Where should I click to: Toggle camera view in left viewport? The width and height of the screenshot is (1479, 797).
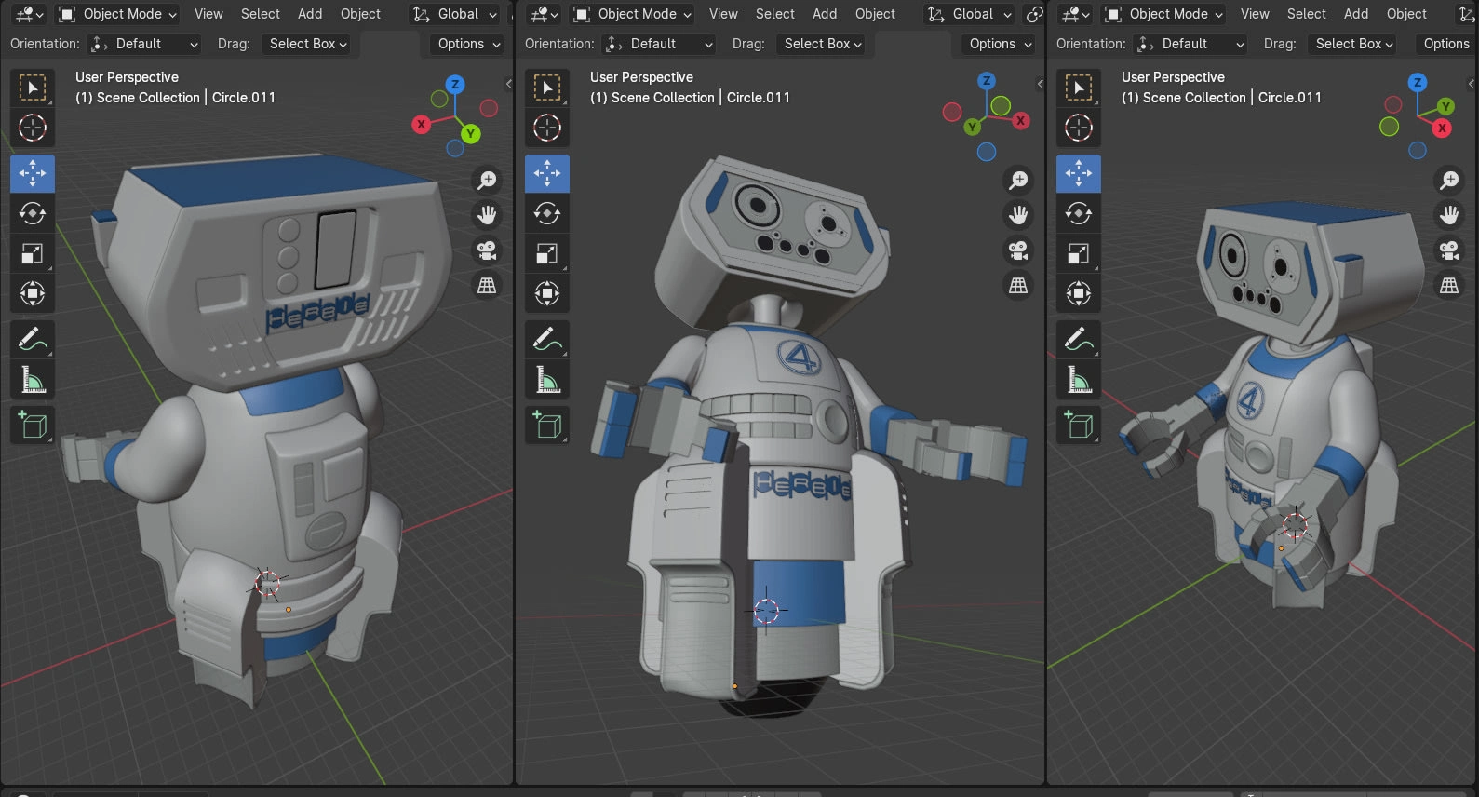(487, 250)
